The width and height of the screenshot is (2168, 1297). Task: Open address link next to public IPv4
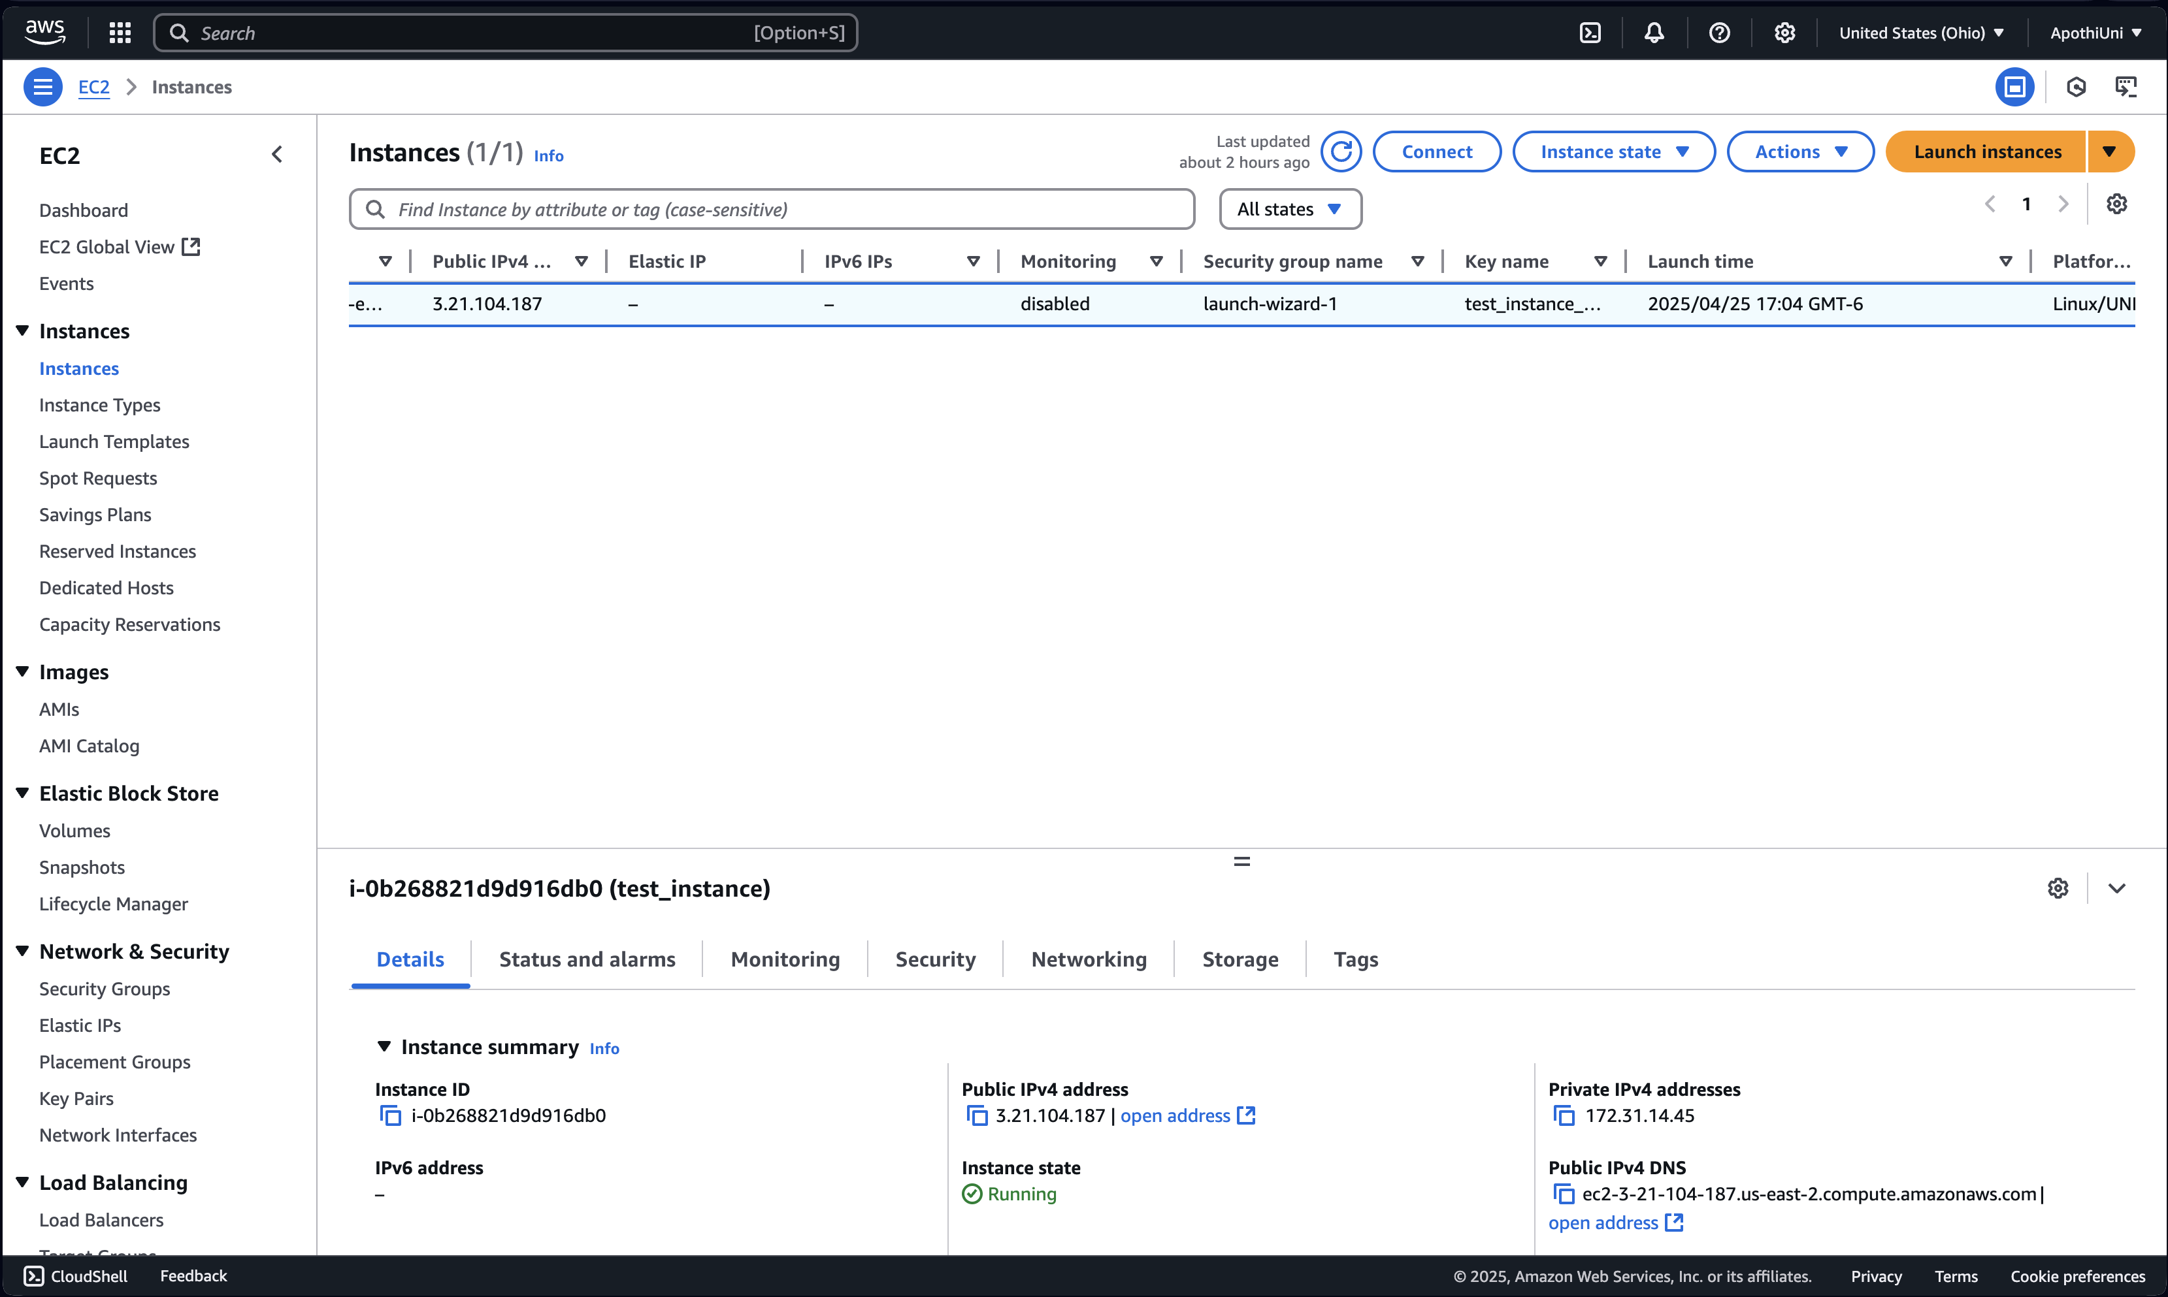point(1175,1115)
